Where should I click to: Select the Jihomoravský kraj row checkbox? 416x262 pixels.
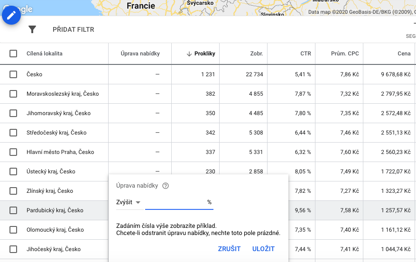pyautogui.click(x=13, y=113)
